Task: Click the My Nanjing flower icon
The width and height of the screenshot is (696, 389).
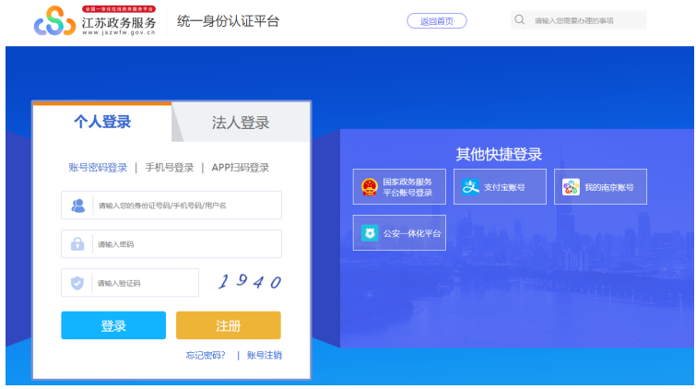Action: coord(571,187)
